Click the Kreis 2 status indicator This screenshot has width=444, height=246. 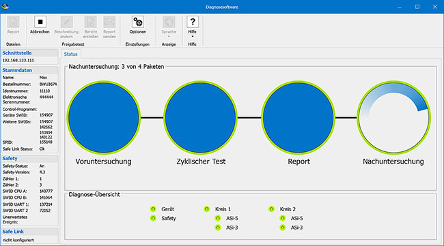tap(272, 209)
